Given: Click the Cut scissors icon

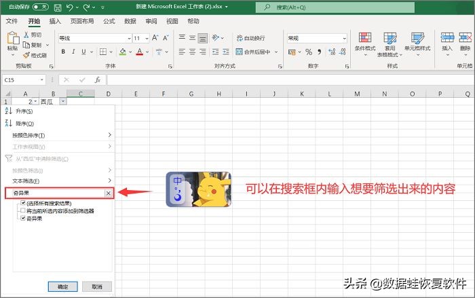Looking at the screenshot, I should [26, 35].
